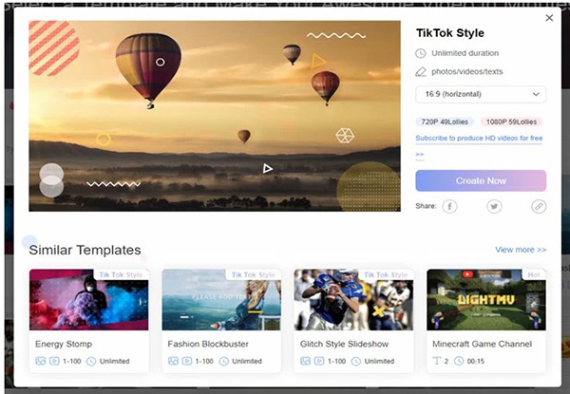
Task: Click the video icon under Fashion Blockbuster
Action: tap(187, 361)
